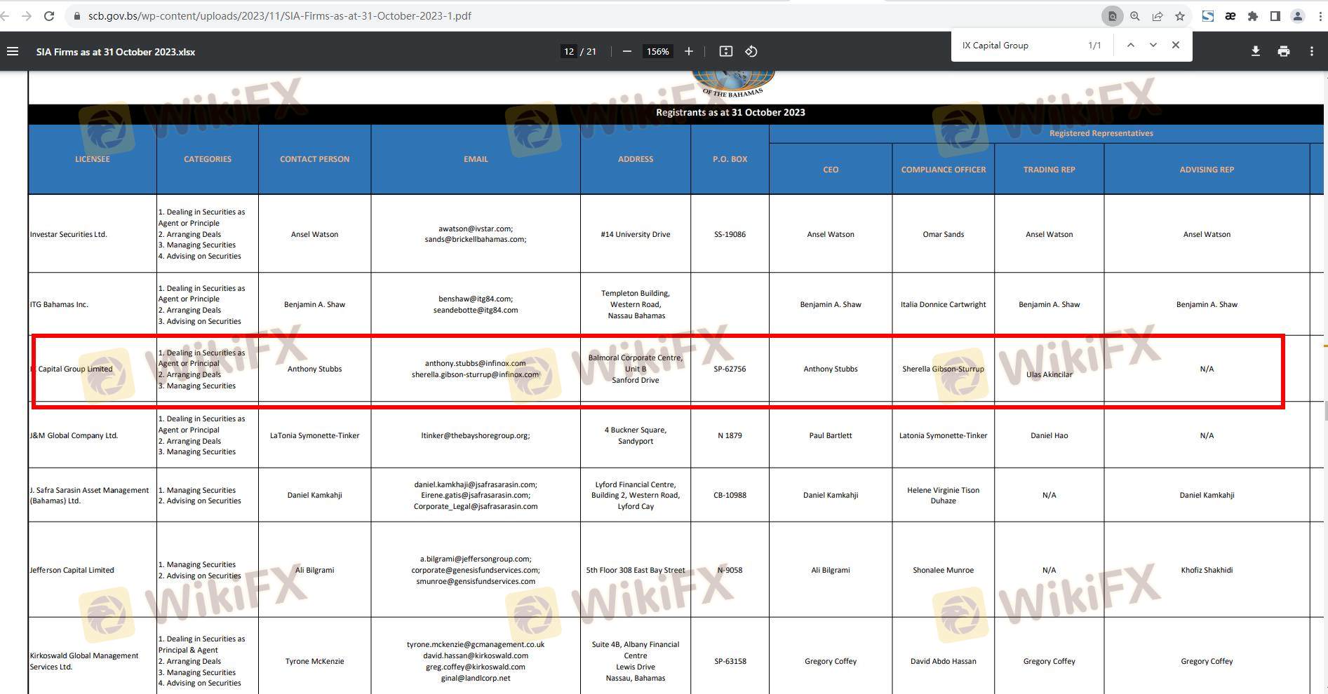Open the browser Extensions puzzle icon
The image size is (1328, 694).
(1252, 16)
